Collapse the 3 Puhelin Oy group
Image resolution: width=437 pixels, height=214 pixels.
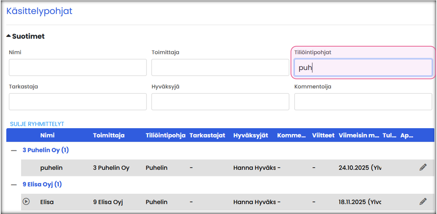(14, 150)
